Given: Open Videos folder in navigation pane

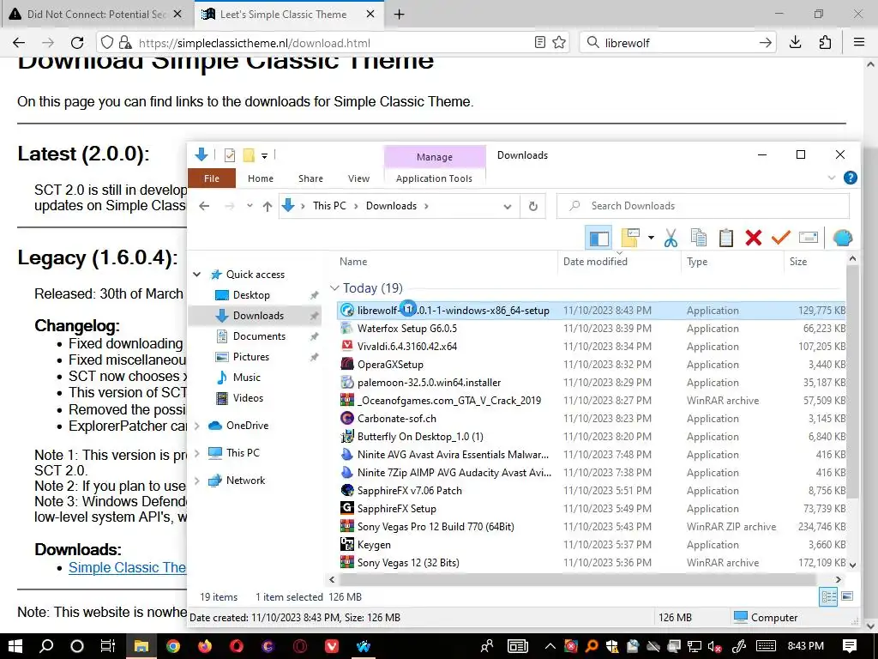Looking at the screenshot, I should tap(248, 398).
